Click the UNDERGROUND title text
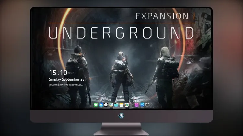Viewport: 243px width, 136px height. (x=121, y=33)
